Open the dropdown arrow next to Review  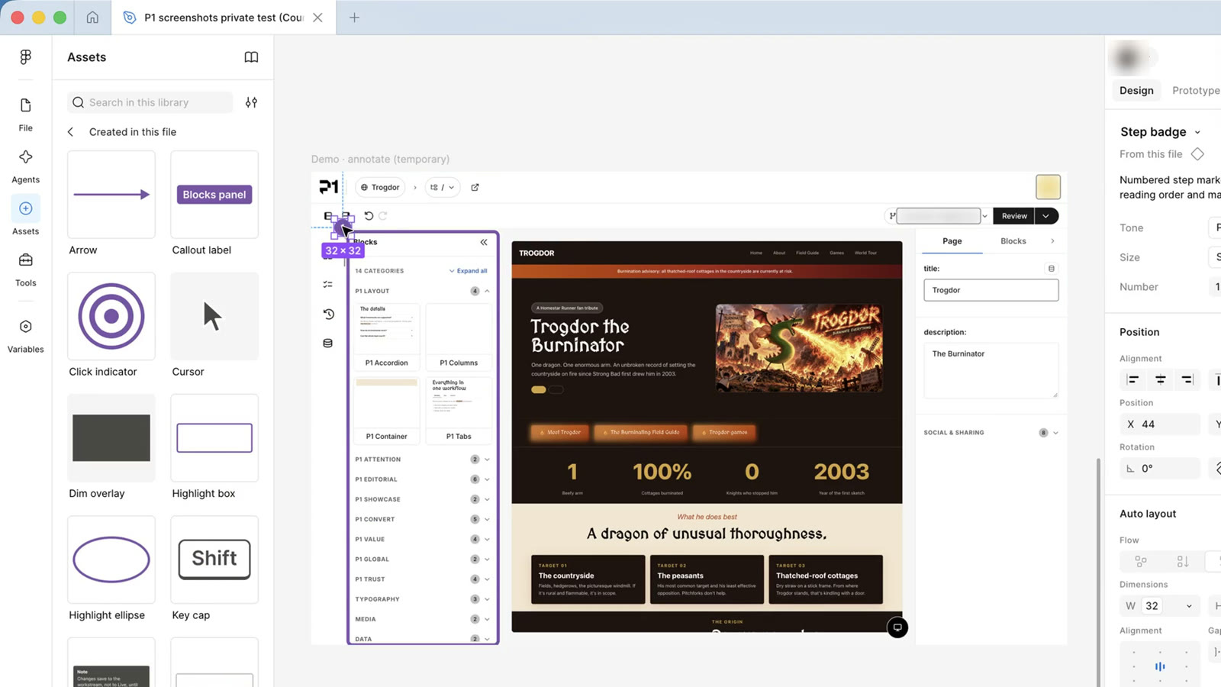coord(1046,216)
